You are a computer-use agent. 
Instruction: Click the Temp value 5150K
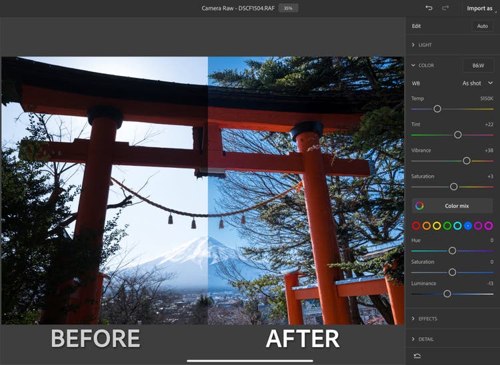tap(487, 99)
